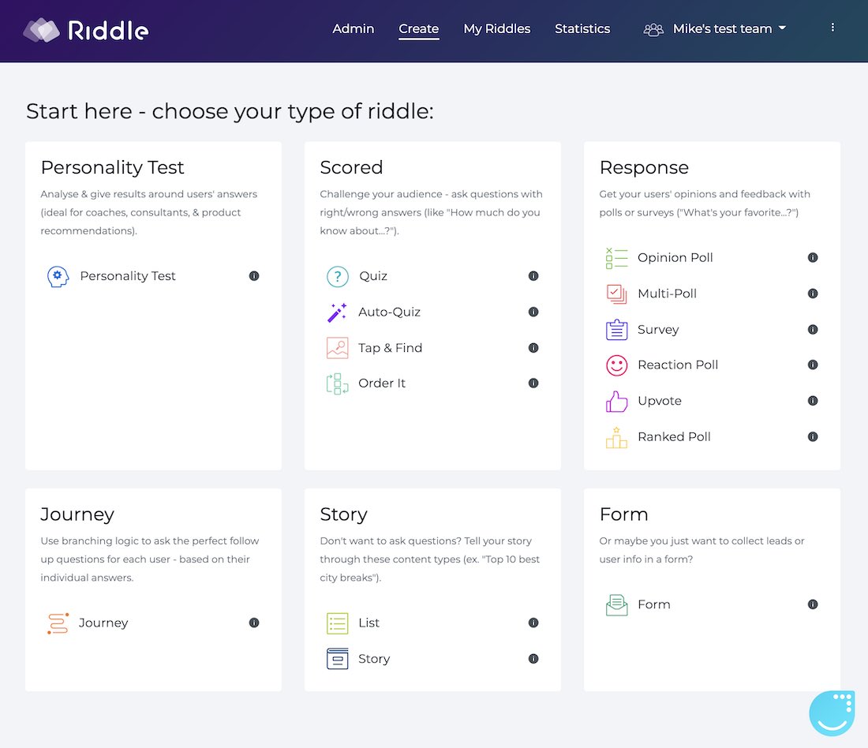Screen dimensions: 868x748
Task: Choose the Form option link
Action: pos(654,604)
